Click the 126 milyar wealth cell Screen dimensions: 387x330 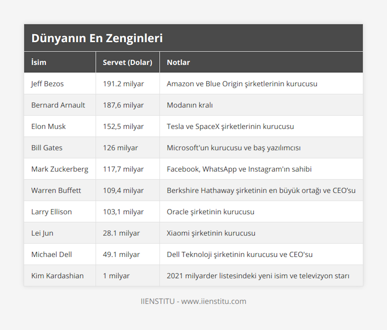pos(120,148)
